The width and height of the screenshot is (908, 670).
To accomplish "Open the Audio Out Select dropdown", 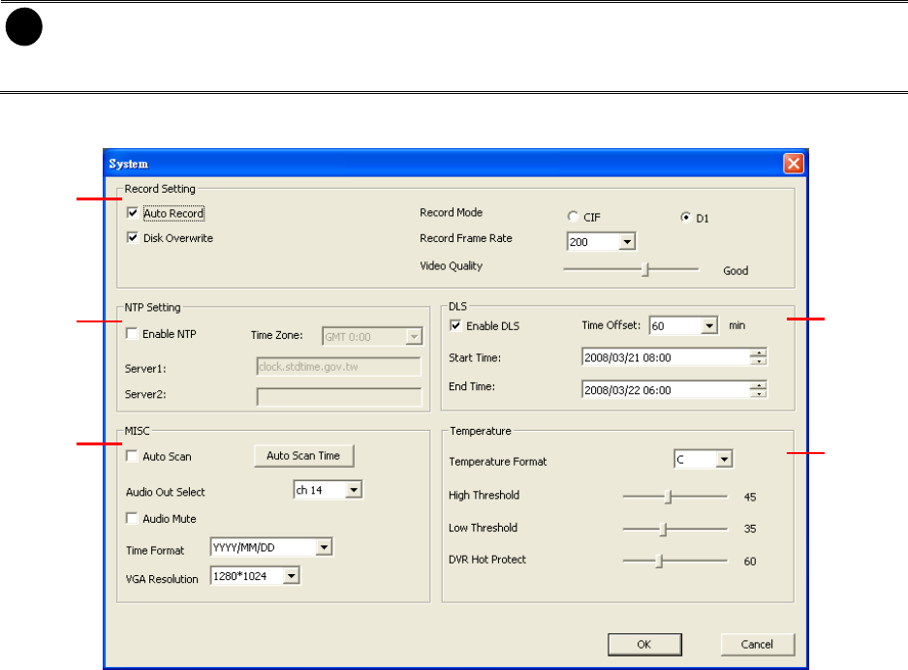I will click(x=354, y=491).
